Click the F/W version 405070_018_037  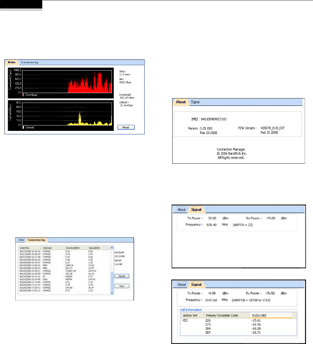(x=273, y=128)
